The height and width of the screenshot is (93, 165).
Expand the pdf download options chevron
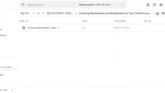click(12, 90)
